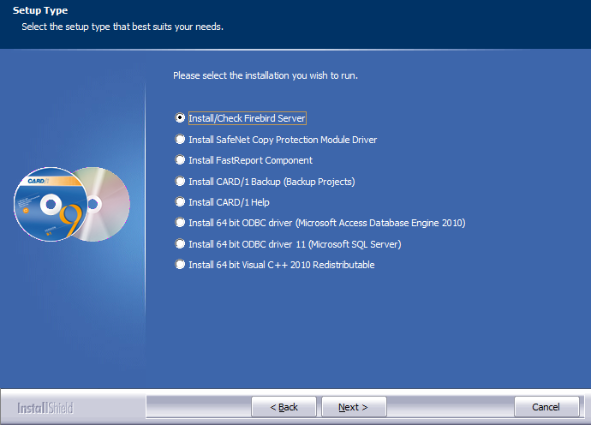Click the 'Please select the installation' prompt text
The image size is (591, 425).
click(x=266, y=75)
